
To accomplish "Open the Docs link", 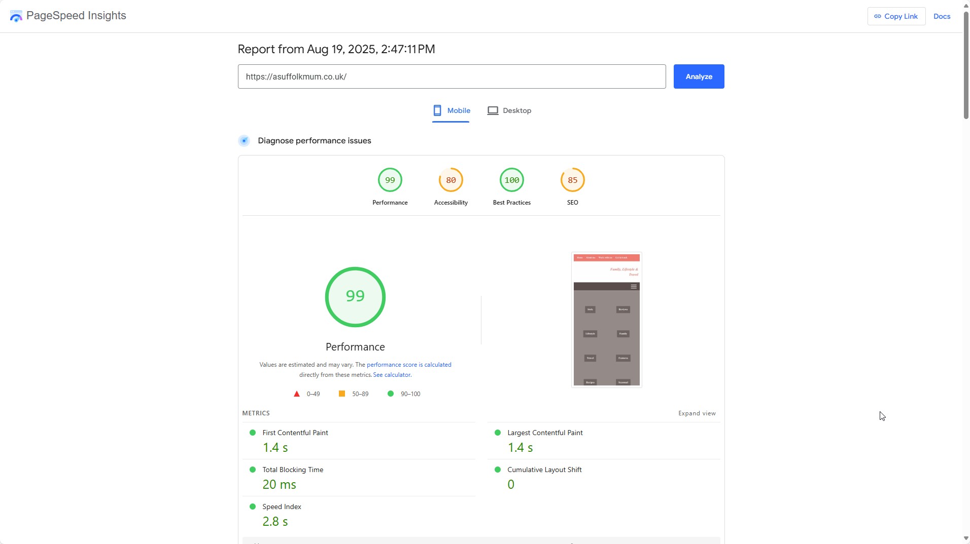I will click(942, 16).
